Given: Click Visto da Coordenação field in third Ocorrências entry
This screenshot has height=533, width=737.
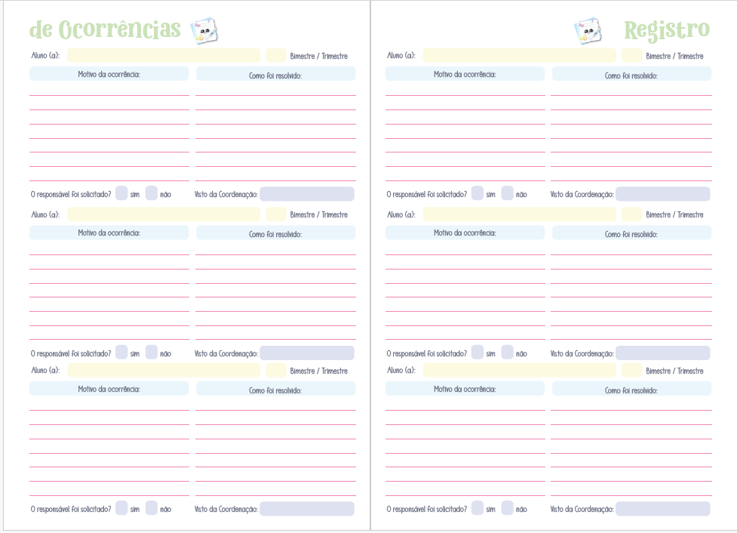Looking at the screenshot, I should (x=307, y=509).
